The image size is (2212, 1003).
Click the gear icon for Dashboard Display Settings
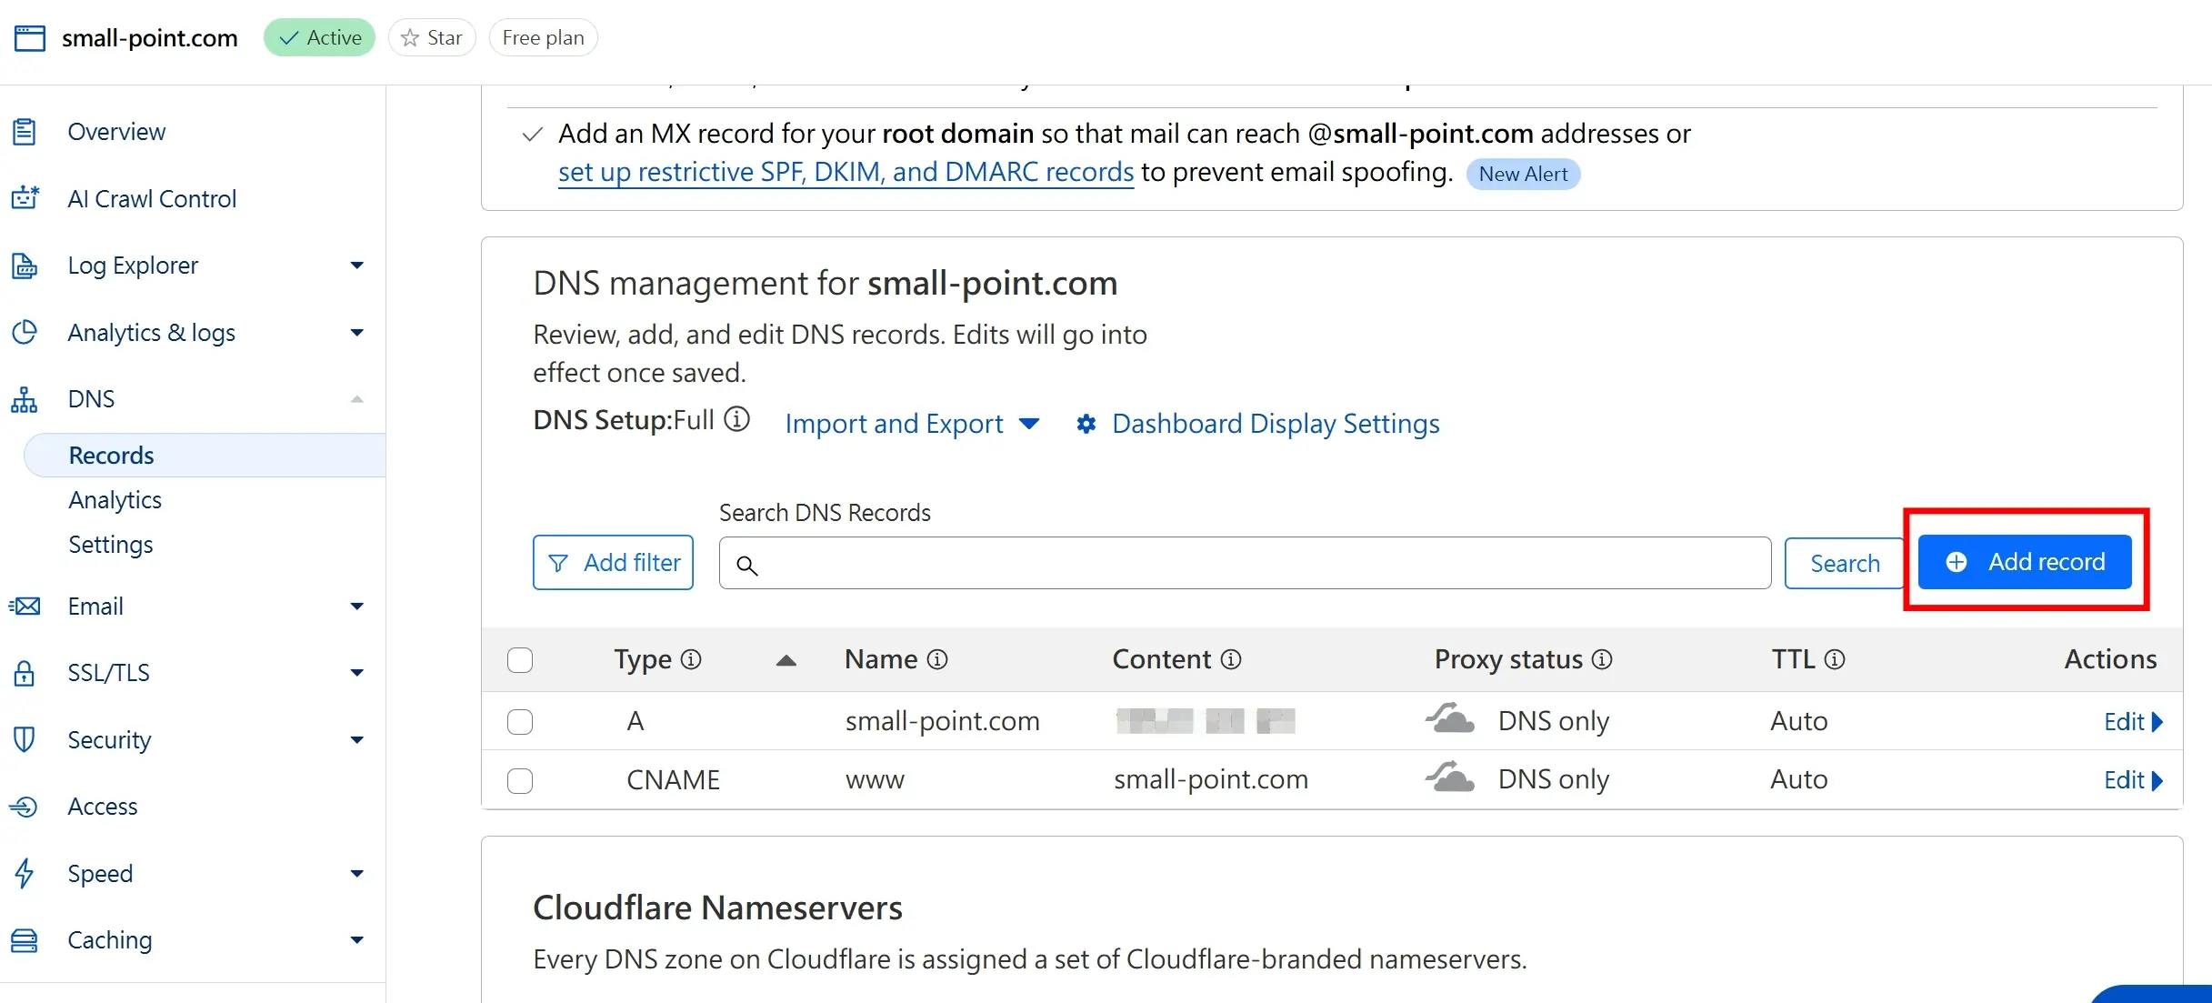pos(1086,424)
